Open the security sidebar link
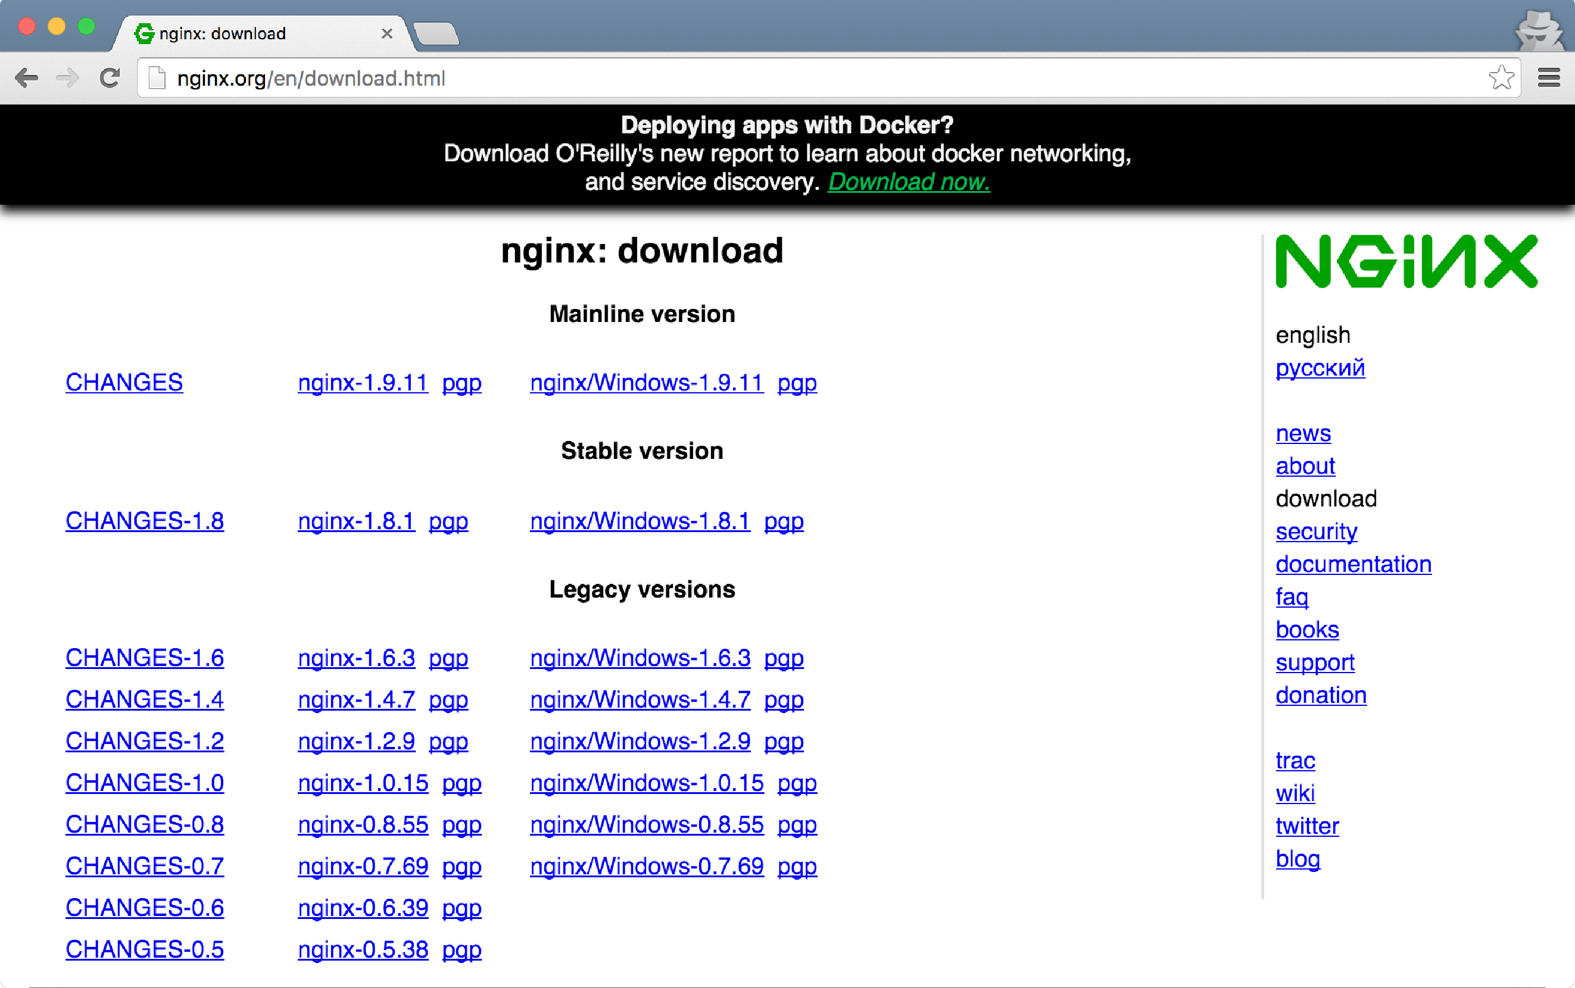This screenshot has height=988, width=1575. click(1316, 532)
